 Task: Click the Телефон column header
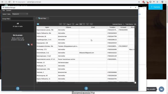click(112, 27)
